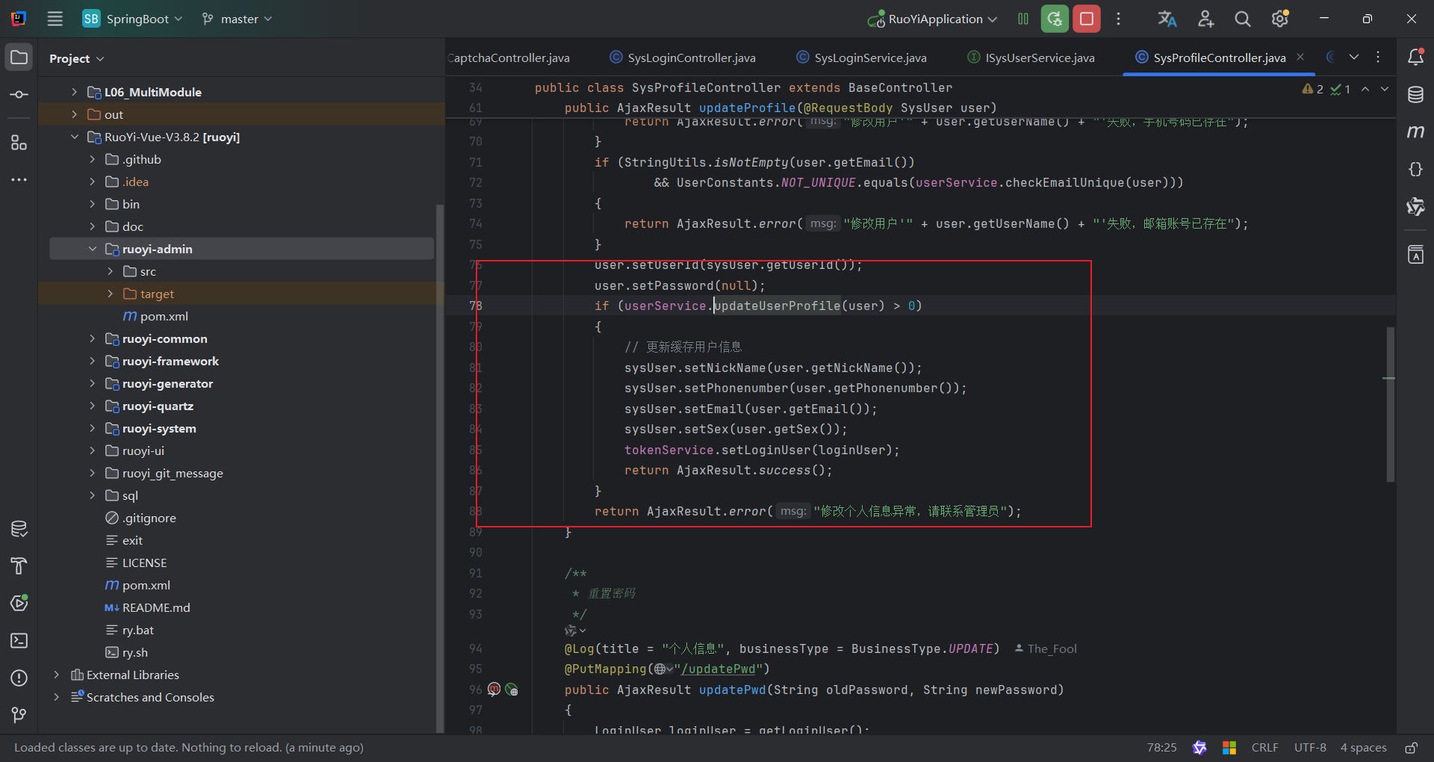Open the Database tool window
This screenshot has height=762, width=1434.
pyautogui.click(x=1415, y=95)
